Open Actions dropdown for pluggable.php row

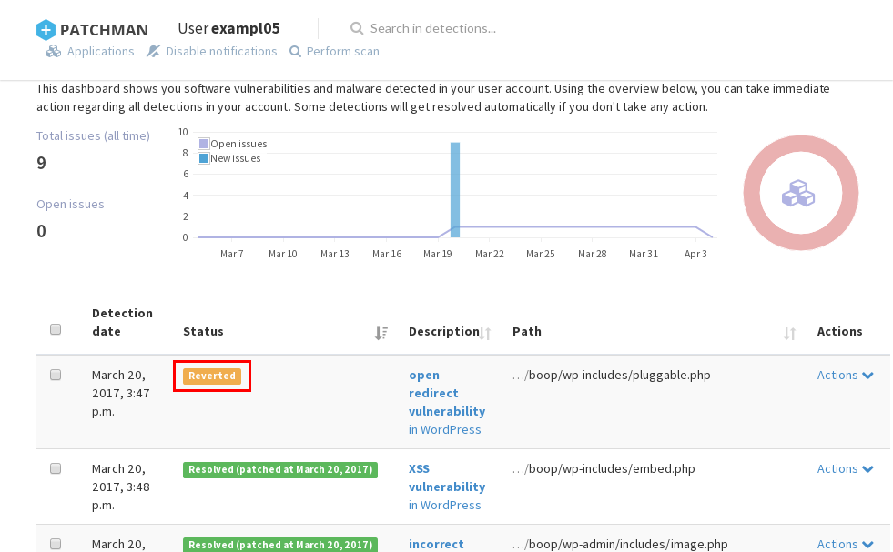(x=845, y=376)
